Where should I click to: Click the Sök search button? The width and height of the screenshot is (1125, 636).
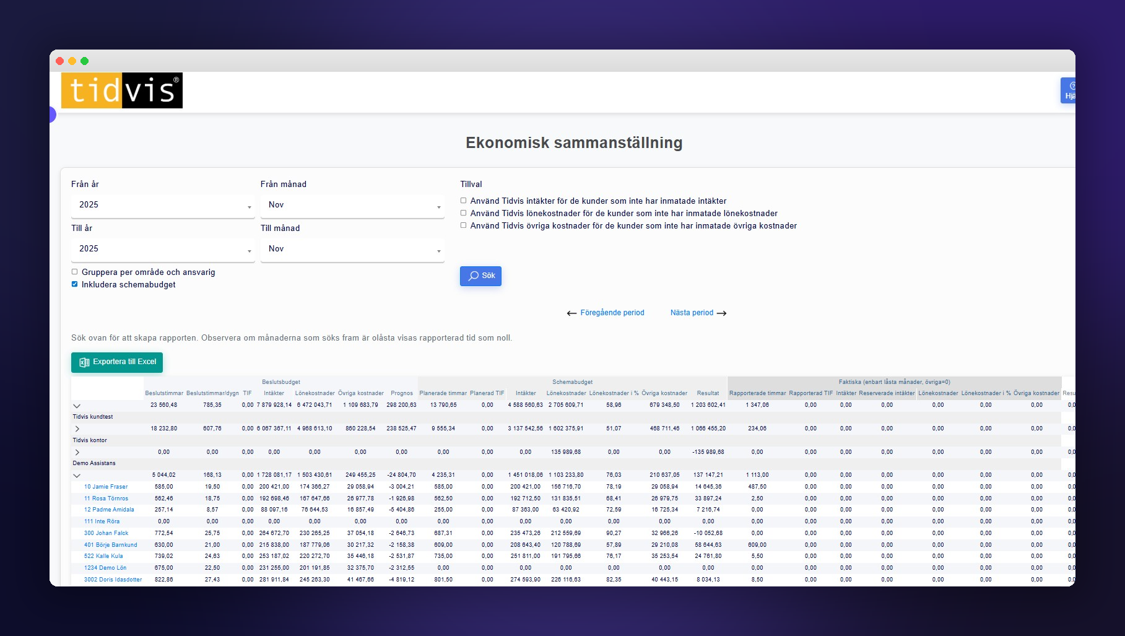click(480, 276)
